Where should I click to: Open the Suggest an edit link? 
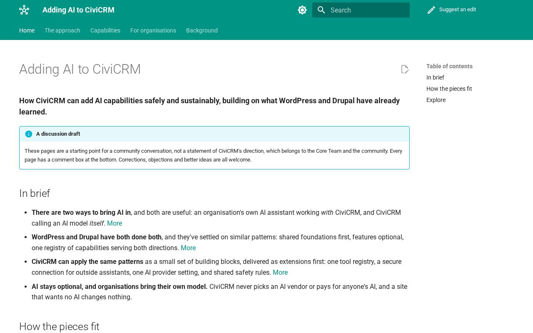click(x=452, y=10)
